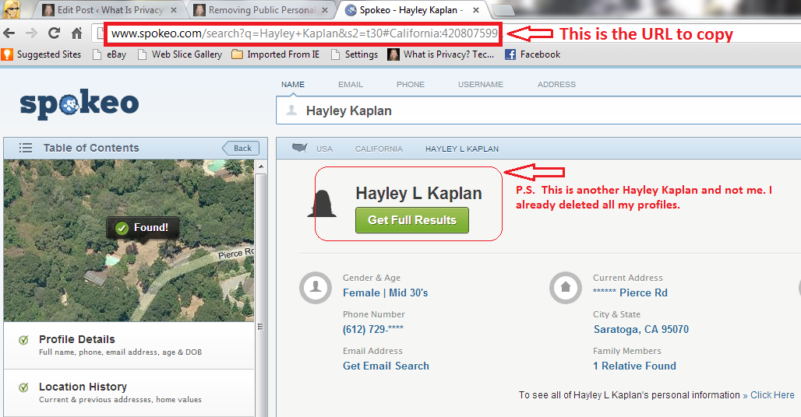801x417 pixels.
Task: Open Profile Details section
Action: (x=129, y=345)
